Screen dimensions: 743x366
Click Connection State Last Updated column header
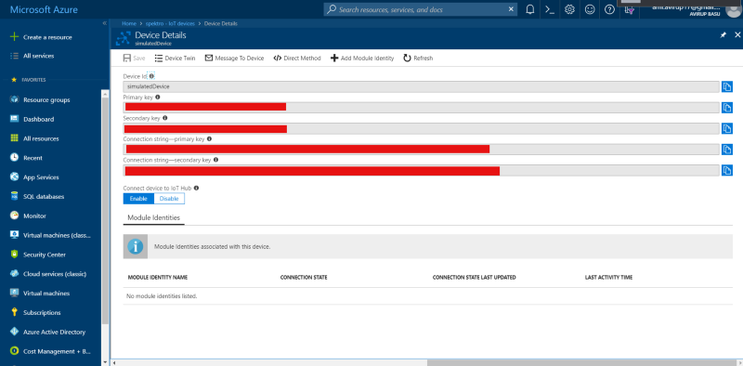(474, 278)
